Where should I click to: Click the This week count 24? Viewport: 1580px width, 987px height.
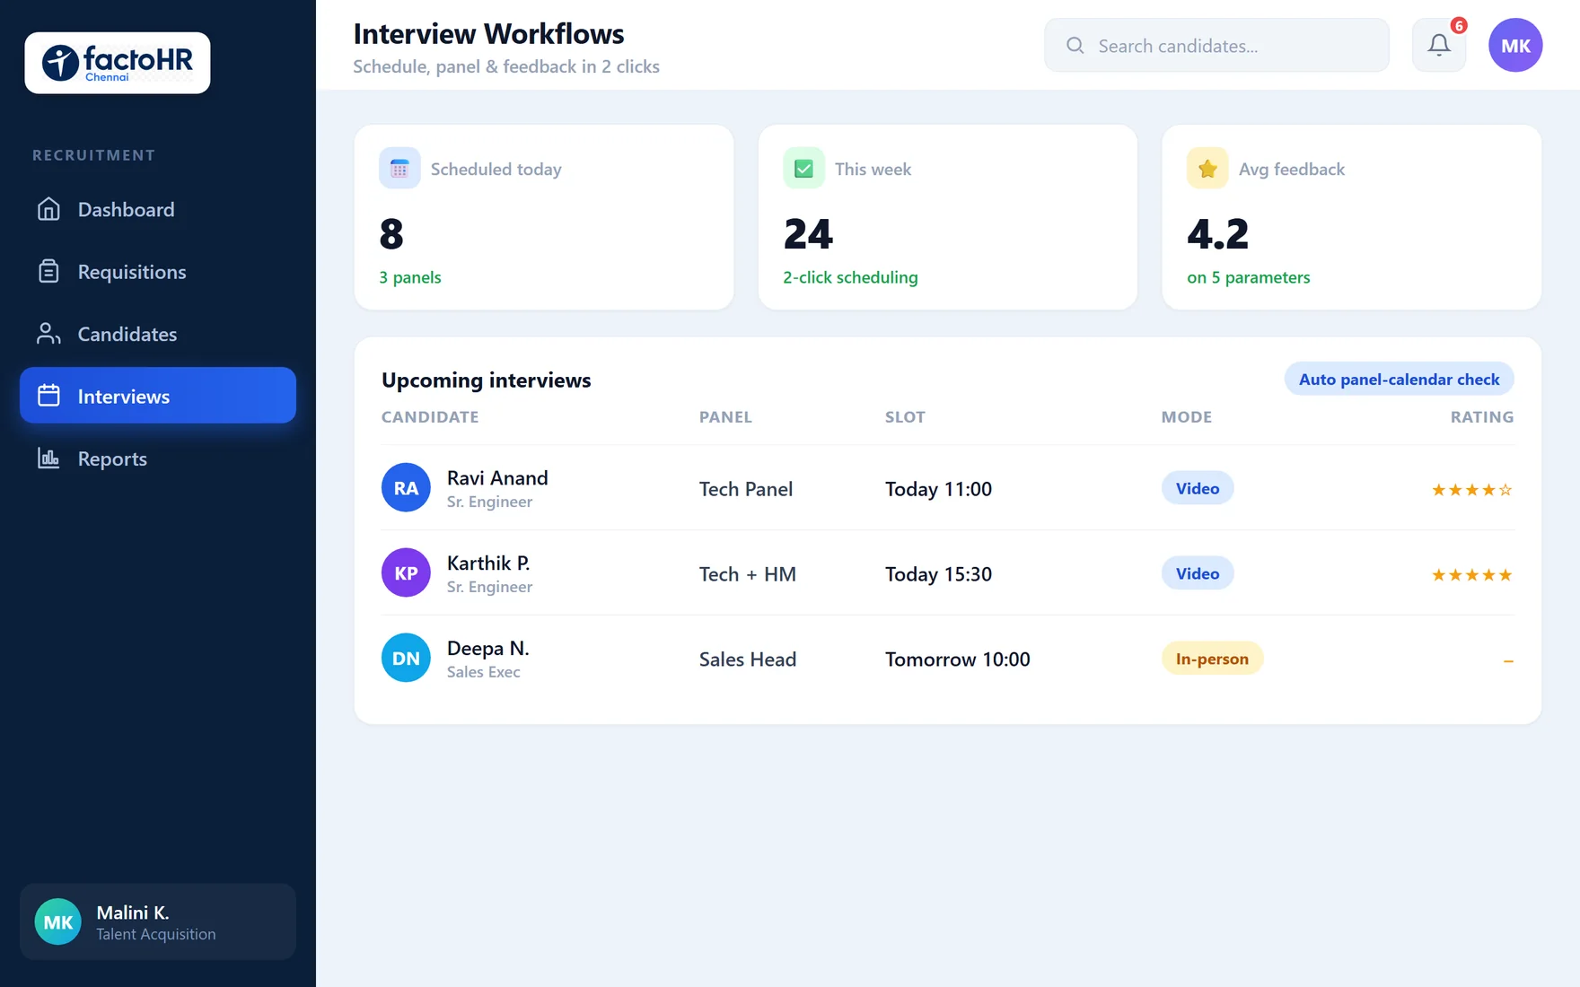coord(808,234)
